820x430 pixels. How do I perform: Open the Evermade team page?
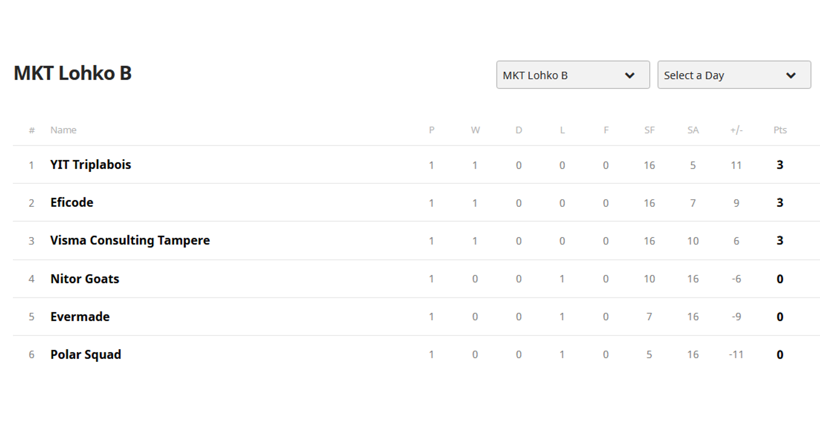(x=80, y=316)
